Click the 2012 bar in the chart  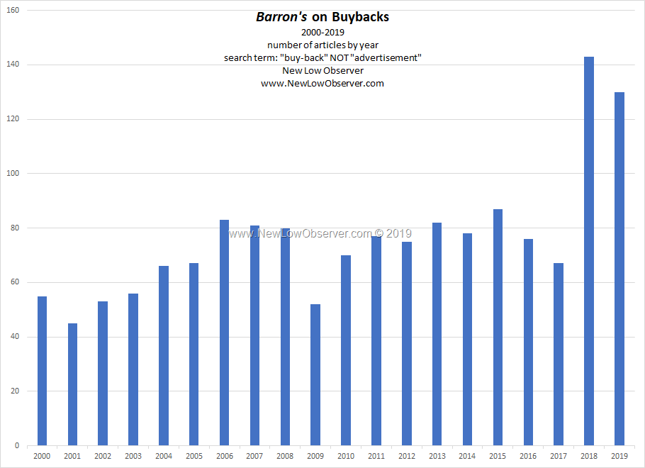(x=407, y=344)
